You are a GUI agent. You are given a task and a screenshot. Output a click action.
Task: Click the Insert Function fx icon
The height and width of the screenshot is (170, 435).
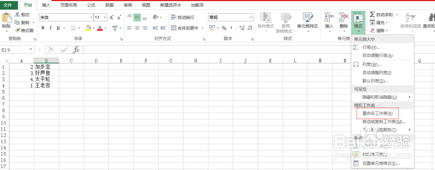(x=76, y=50)
